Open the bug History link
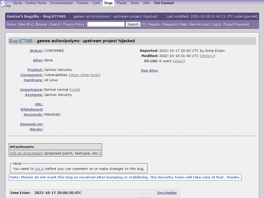Screen dimensions: 264x198 (x=208, y=56)
